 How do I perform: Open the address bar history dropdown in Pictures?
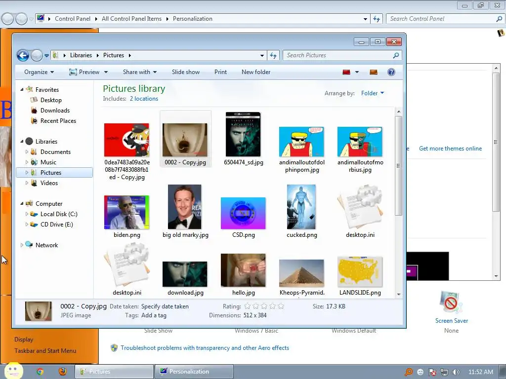pos(262,55)
